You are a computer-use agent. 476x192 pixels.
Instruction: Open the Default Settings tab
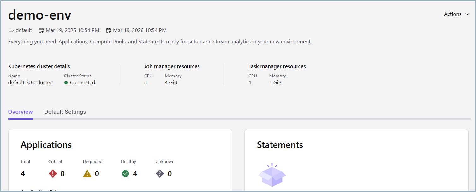(65, 112)
